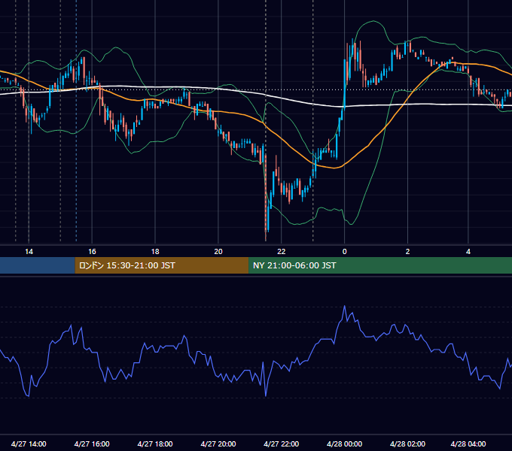Screen dimensions: 512x451
Task: Click the NY 21:00-06:00 JST session band
Action: [x=380, y=265]
